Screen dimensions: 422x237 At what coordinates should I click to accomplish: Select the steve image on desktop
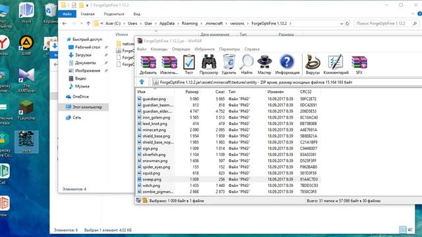(26, 142)
